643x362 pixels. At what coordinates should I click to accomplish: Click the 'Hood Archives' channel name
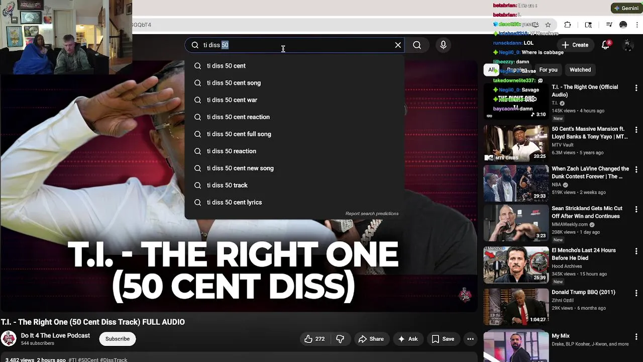point(567,266)
